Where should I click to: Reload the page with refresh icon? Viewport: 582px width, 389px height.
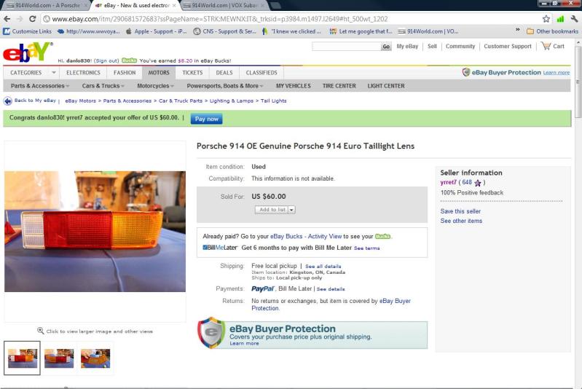click(x=33, y=18)
